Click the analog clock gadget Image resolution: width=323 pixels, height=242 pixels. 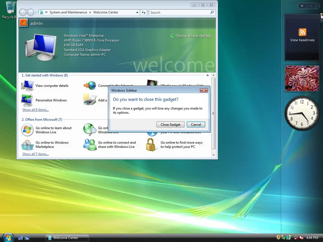pyautogui.click(x=302, y=113)
